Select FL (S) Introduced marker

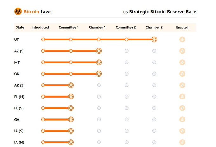(43, 108)
